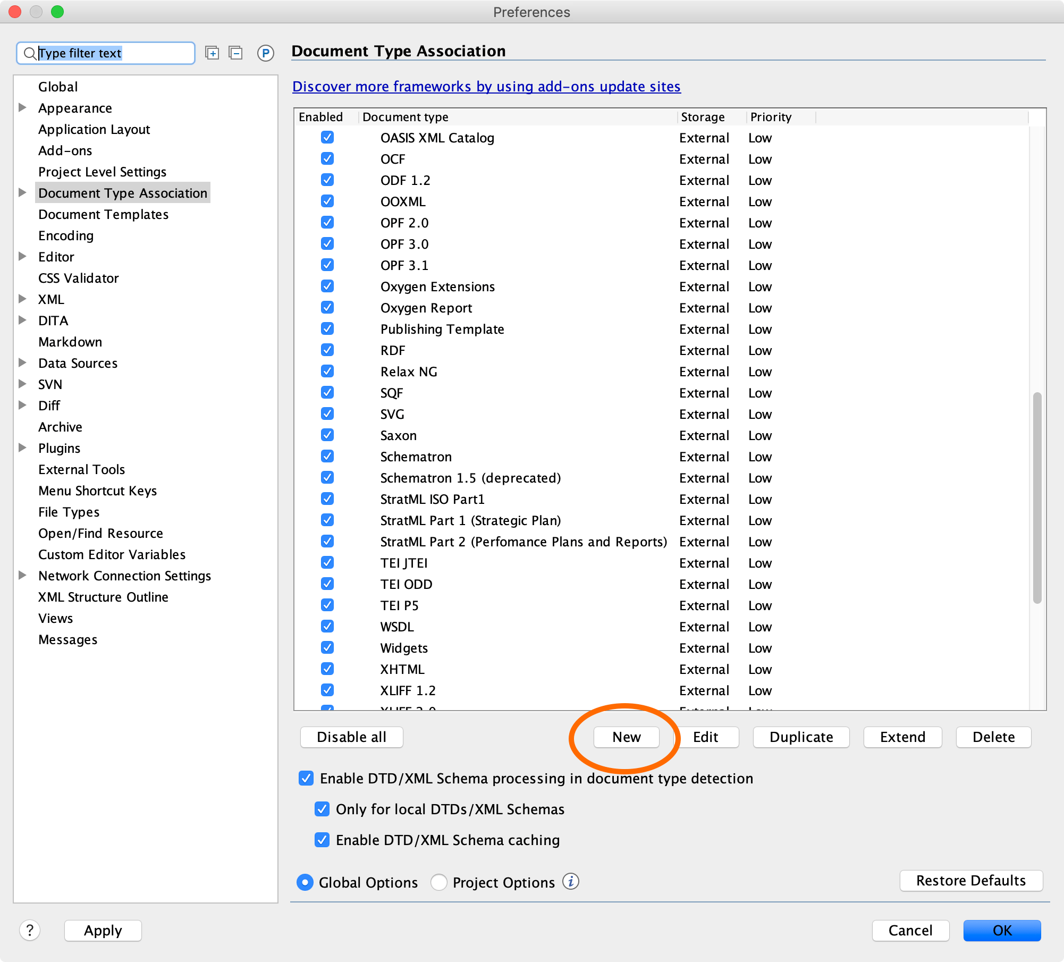Collapse the Document Type Association section
1064x962 pixels.
[x=22, y=192]
